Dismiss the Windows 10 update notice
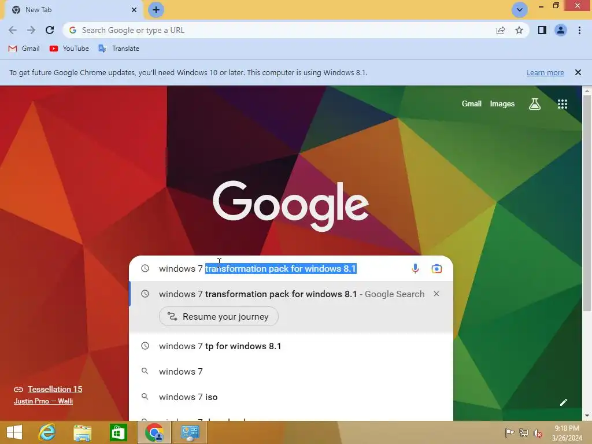The width and height of the screenshot is (592, 444). tap(578, 72)
